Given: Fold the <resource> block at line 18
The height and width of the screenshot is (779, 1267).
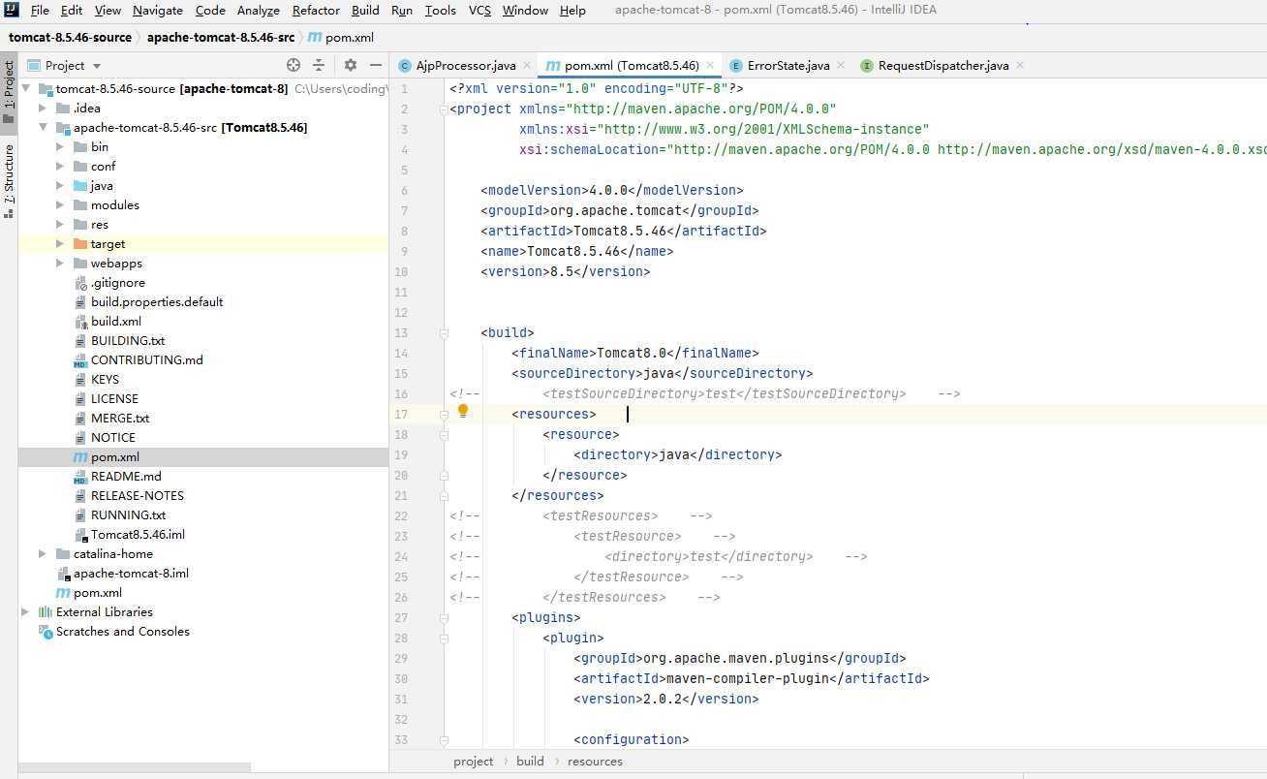Looking at the screenshot, I should (444, 434).
